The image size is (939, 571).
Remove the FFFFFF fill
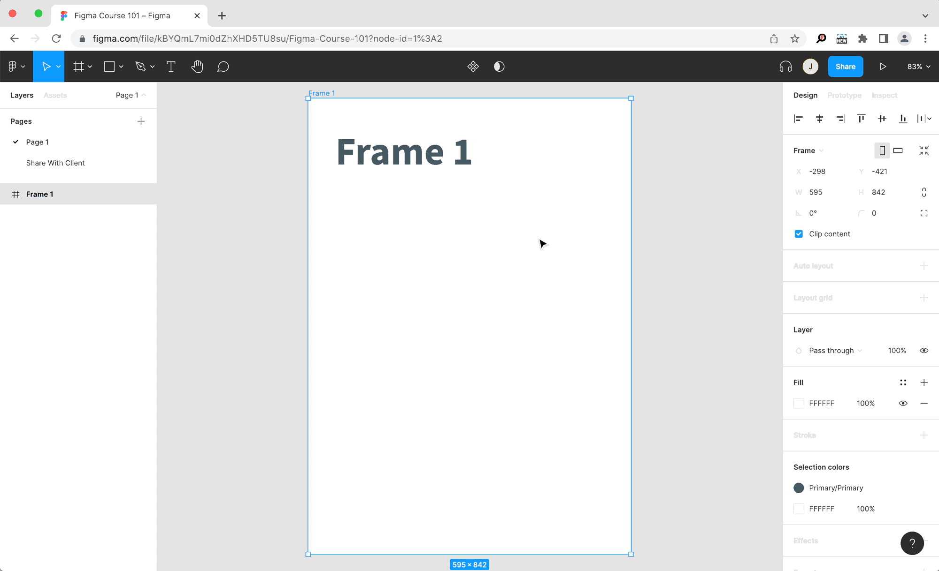[x=924, y=403]
